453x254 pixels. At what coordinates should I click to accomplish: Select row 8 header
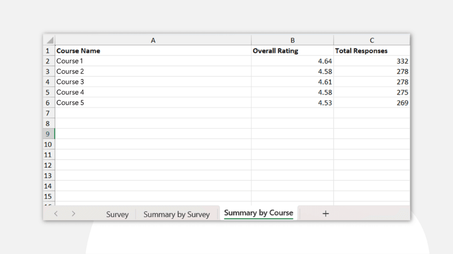pos(49,123)
